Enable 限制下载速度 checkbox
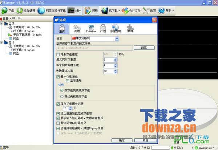The width and height of the screenshot is (218, 150). point(58,54)
